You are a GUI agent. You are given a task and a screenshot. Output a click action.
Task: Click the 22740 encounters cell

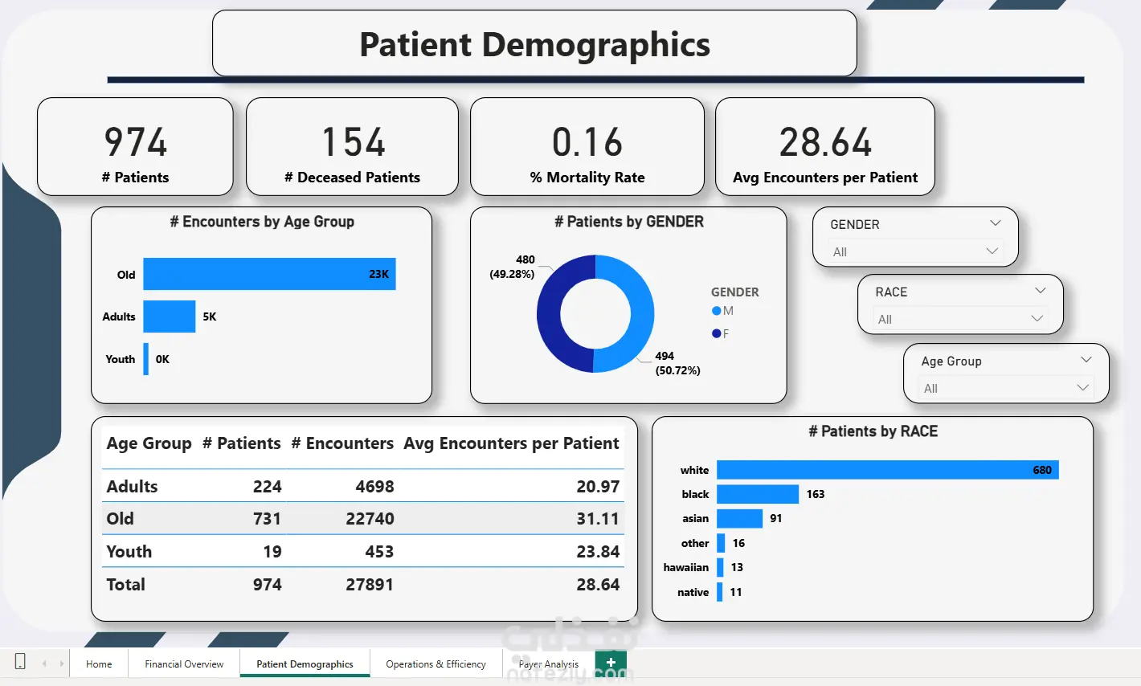pyautogui.click(x=370, y=519)
